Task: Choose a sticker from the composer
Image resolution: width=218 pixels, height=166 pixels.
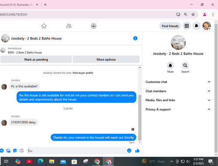Action: 15,151
